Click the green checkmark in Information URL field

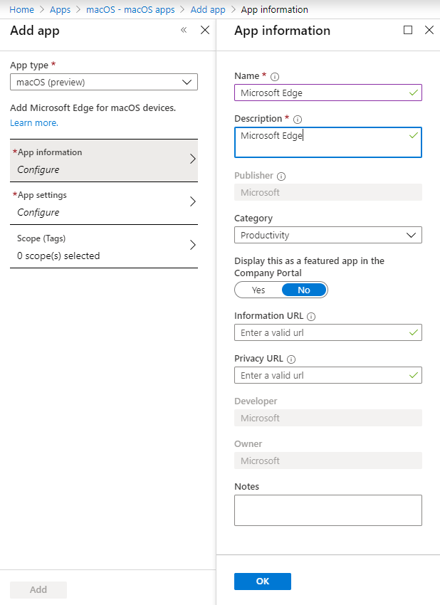(x=414, y=332)
